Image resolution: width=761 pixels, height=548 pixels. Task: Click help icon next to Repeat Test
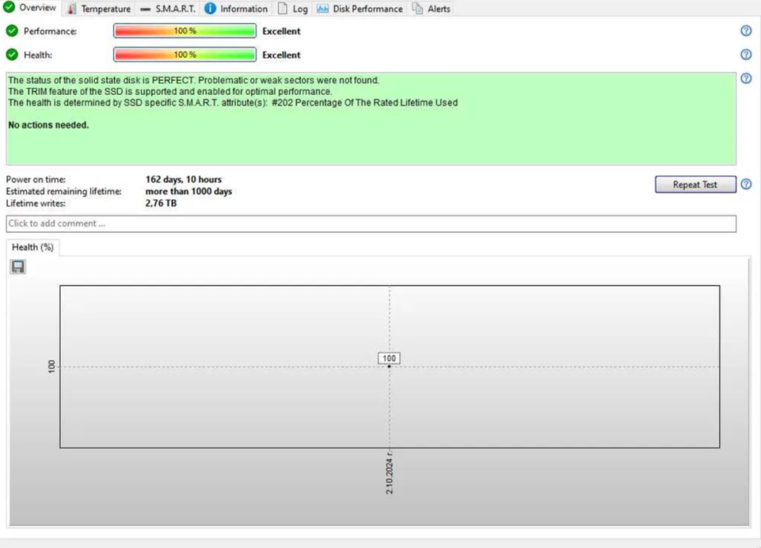tap(746, 185)
